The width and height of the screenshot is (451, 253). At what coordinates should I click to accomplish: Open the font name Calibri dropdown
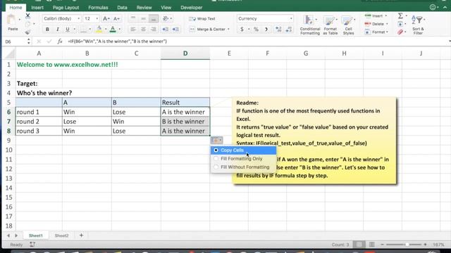pos(78,19)
